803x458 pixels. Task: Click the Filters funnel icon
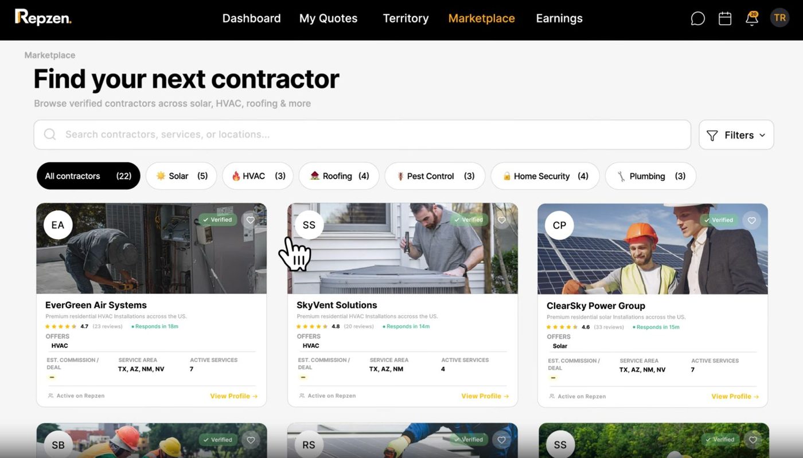(712, 135)
